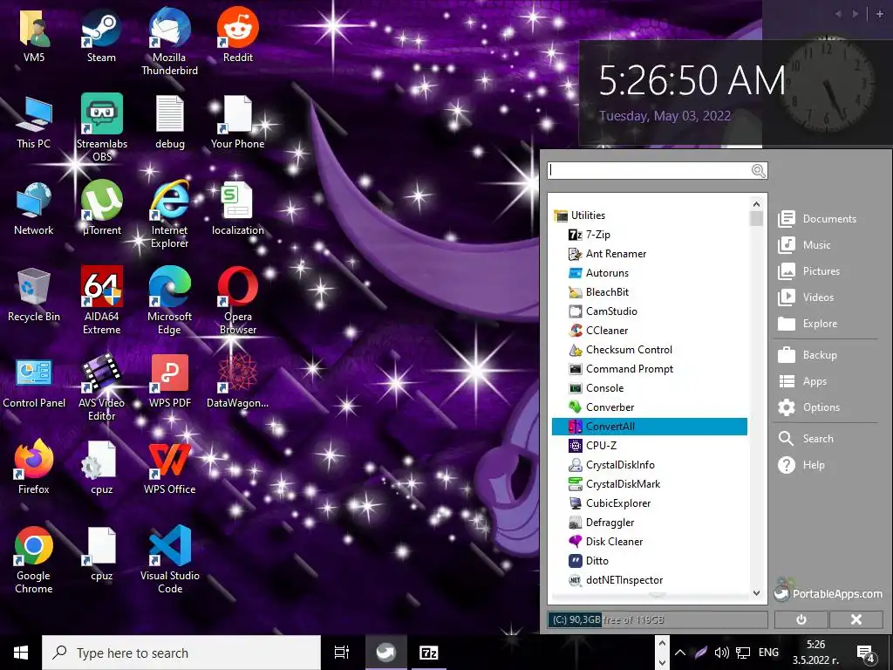The width and height of the screenshot is (893, 670).
Task: Click the power button in PortableApps menu
Action: pyautogui.click(x=801, y=619)
